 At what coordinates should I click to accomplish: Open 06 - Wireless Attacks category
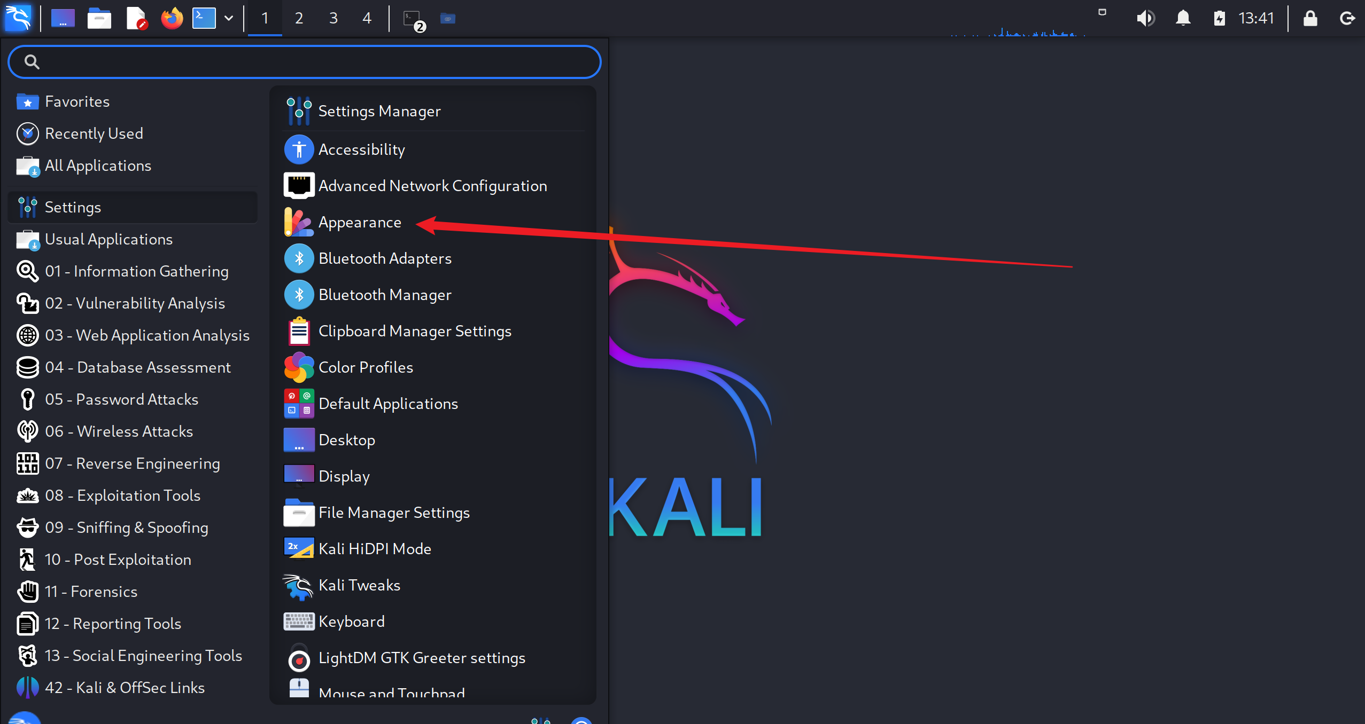[x=134, y=431]
